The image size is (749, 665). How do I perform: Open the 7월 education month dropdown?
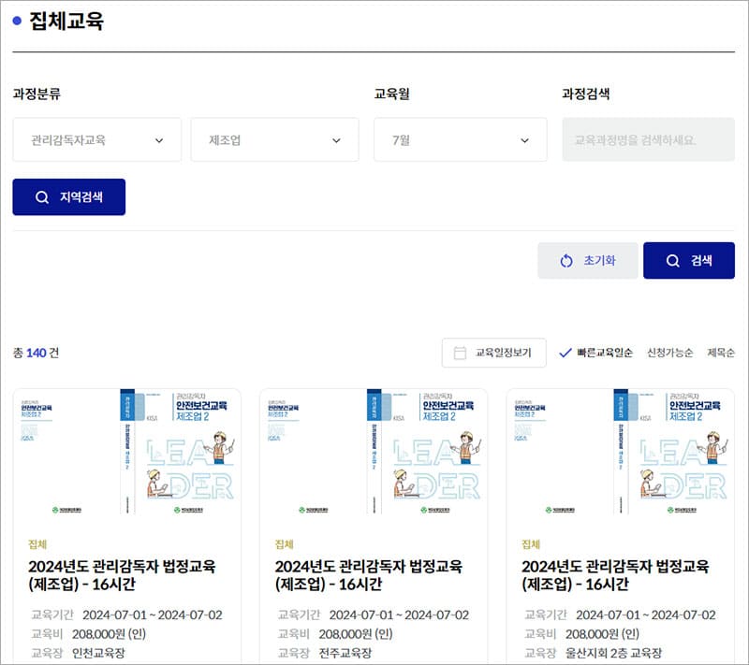pos(460,140)
